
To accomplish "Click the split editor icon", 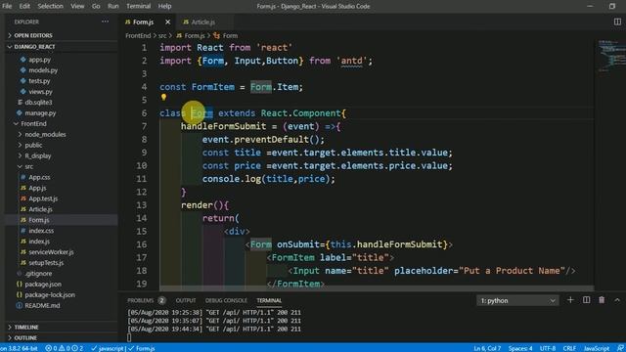I will tap(617, 22).
